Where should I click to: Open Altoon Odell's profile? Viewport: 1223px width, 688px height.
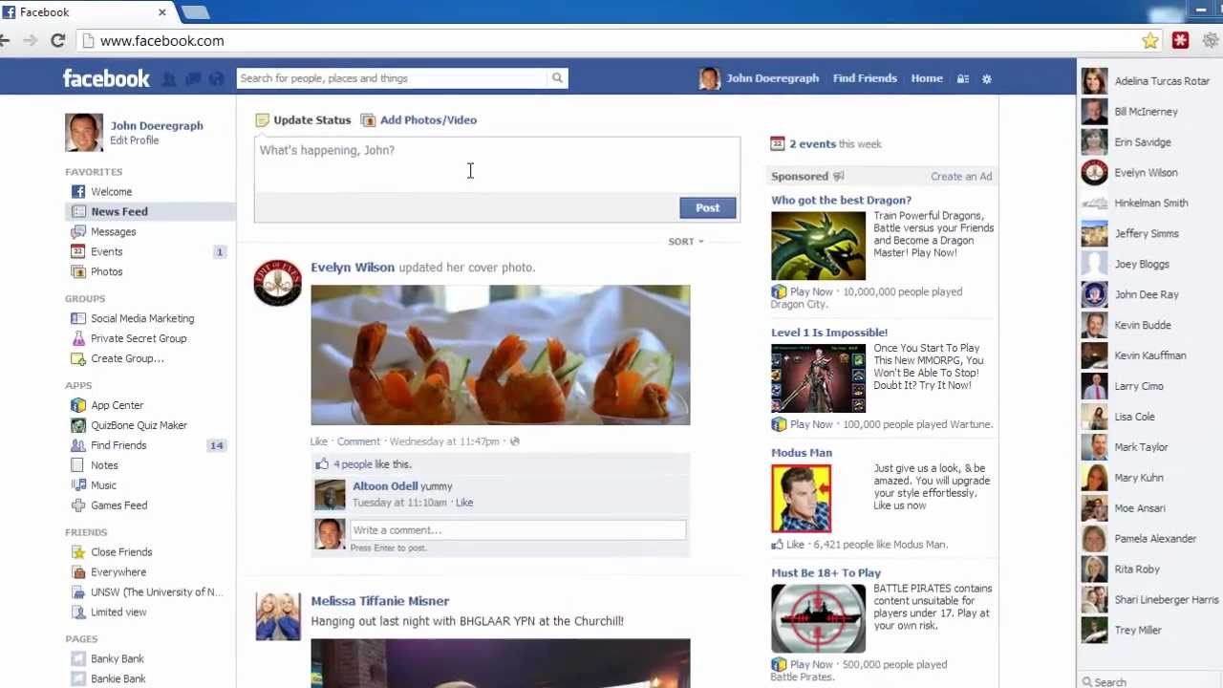tap(385, 486)
